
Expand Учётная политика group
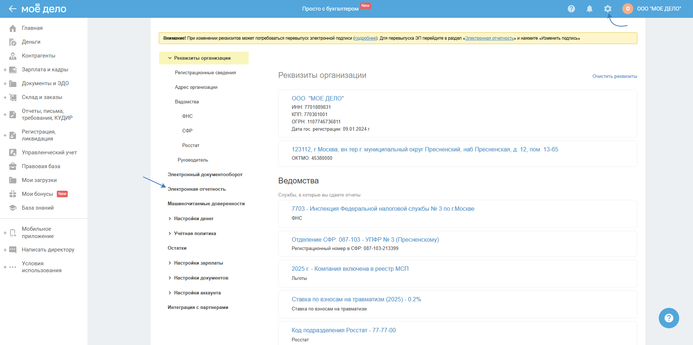pos(170,234)
